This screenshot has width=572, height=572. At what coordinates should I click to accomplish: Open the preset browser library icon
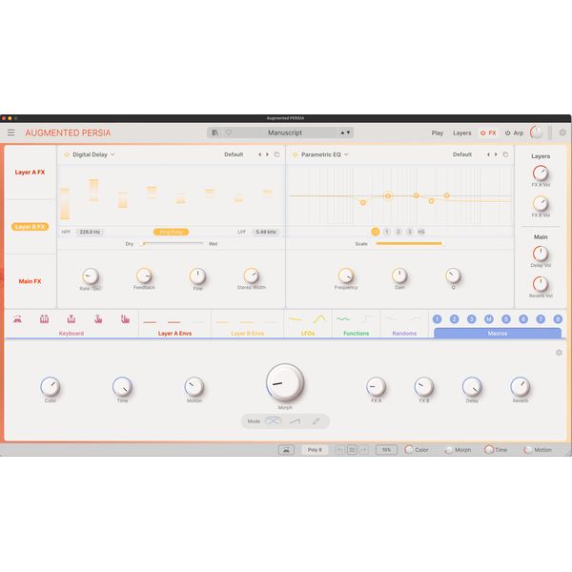pyautogui.click(x=215, y=133)
